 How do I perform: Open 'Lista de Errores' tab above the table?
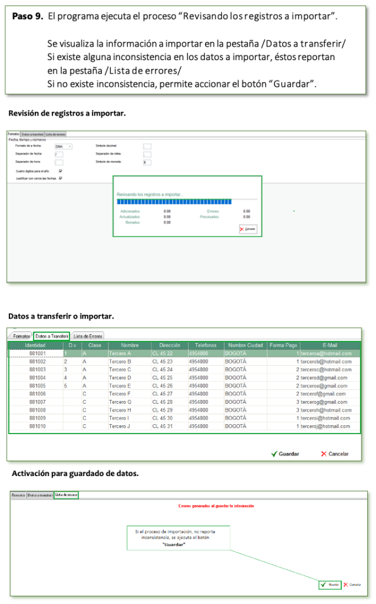88,336
